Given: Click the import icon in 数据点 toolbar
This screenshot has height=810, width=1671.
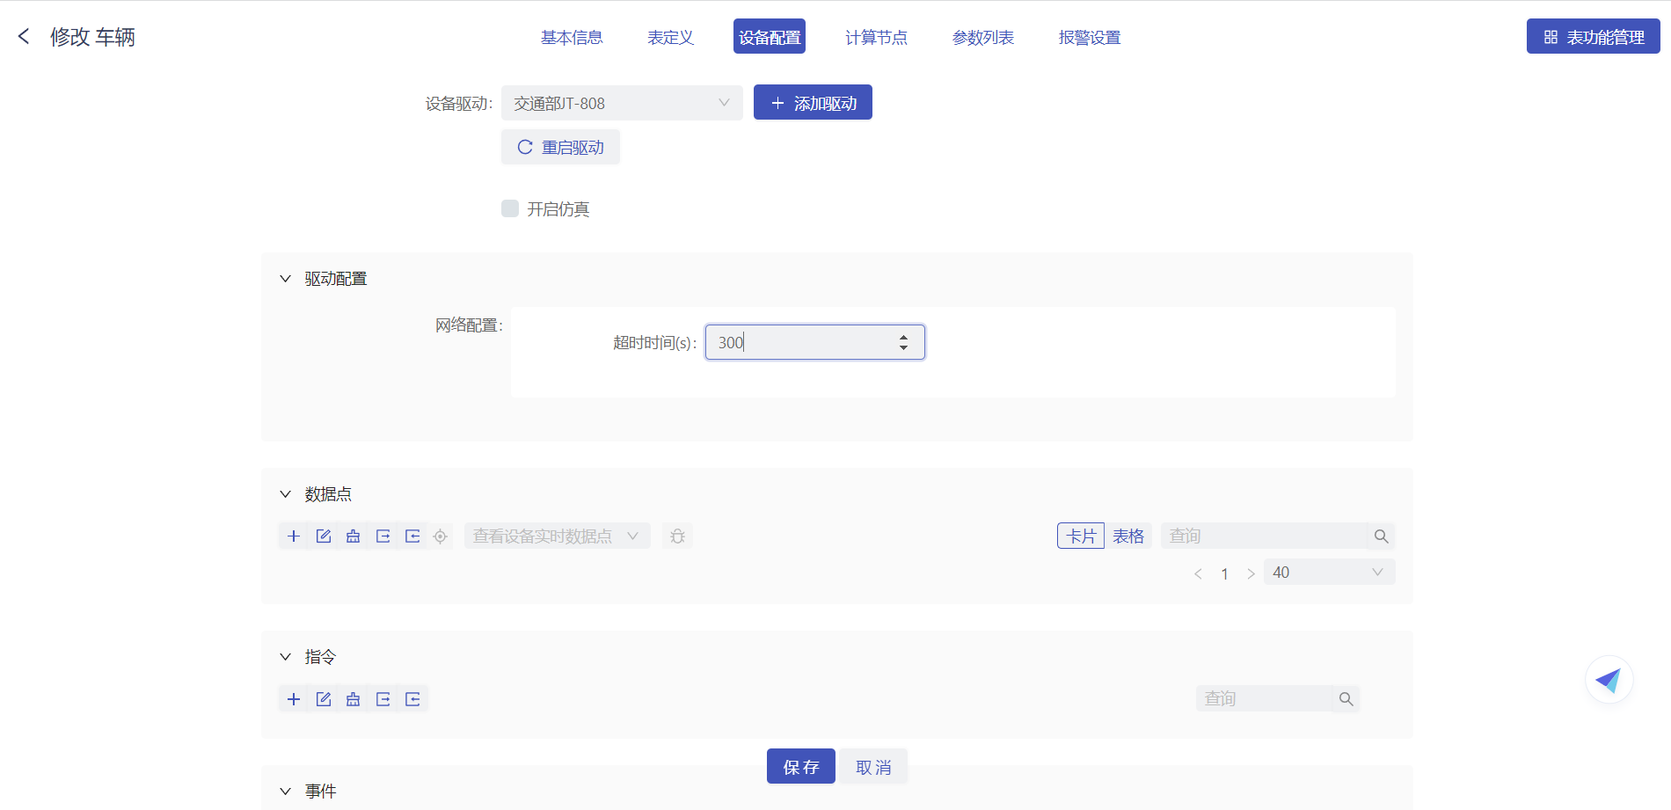Looking at the screenshot, I should pos(412,536).
